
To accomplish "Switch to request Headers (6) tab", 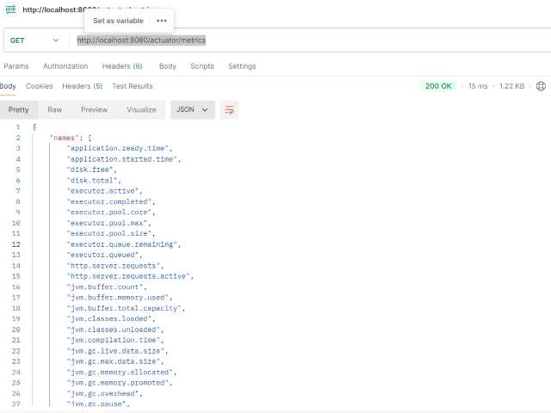I will [122, 66].
